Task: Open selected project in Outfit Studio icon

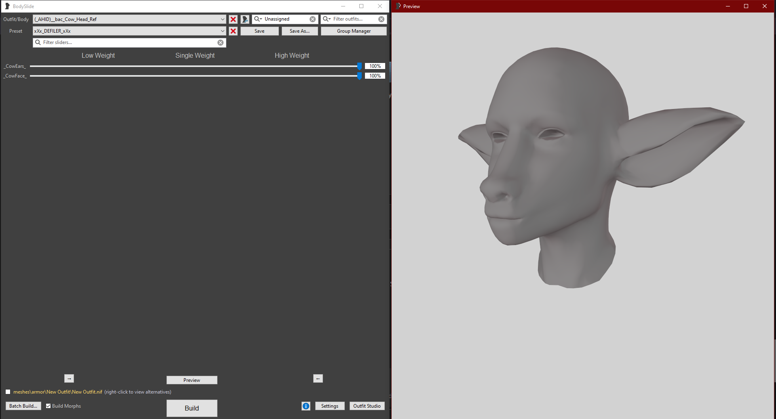Action: tap(245, 19)
